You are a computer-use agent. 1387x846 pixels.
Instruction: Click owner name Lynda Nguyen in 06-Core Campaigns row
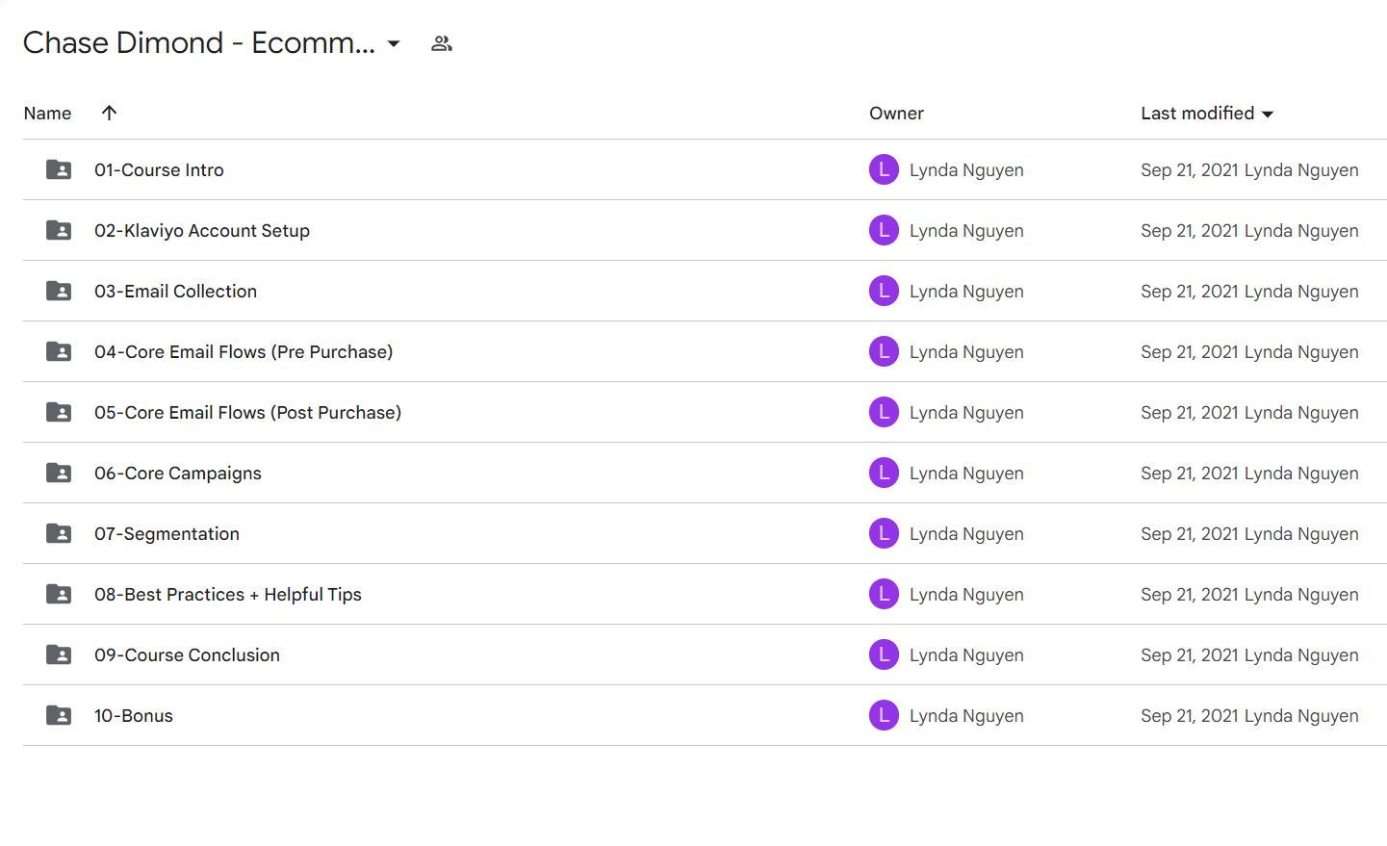tap(966, 474)
